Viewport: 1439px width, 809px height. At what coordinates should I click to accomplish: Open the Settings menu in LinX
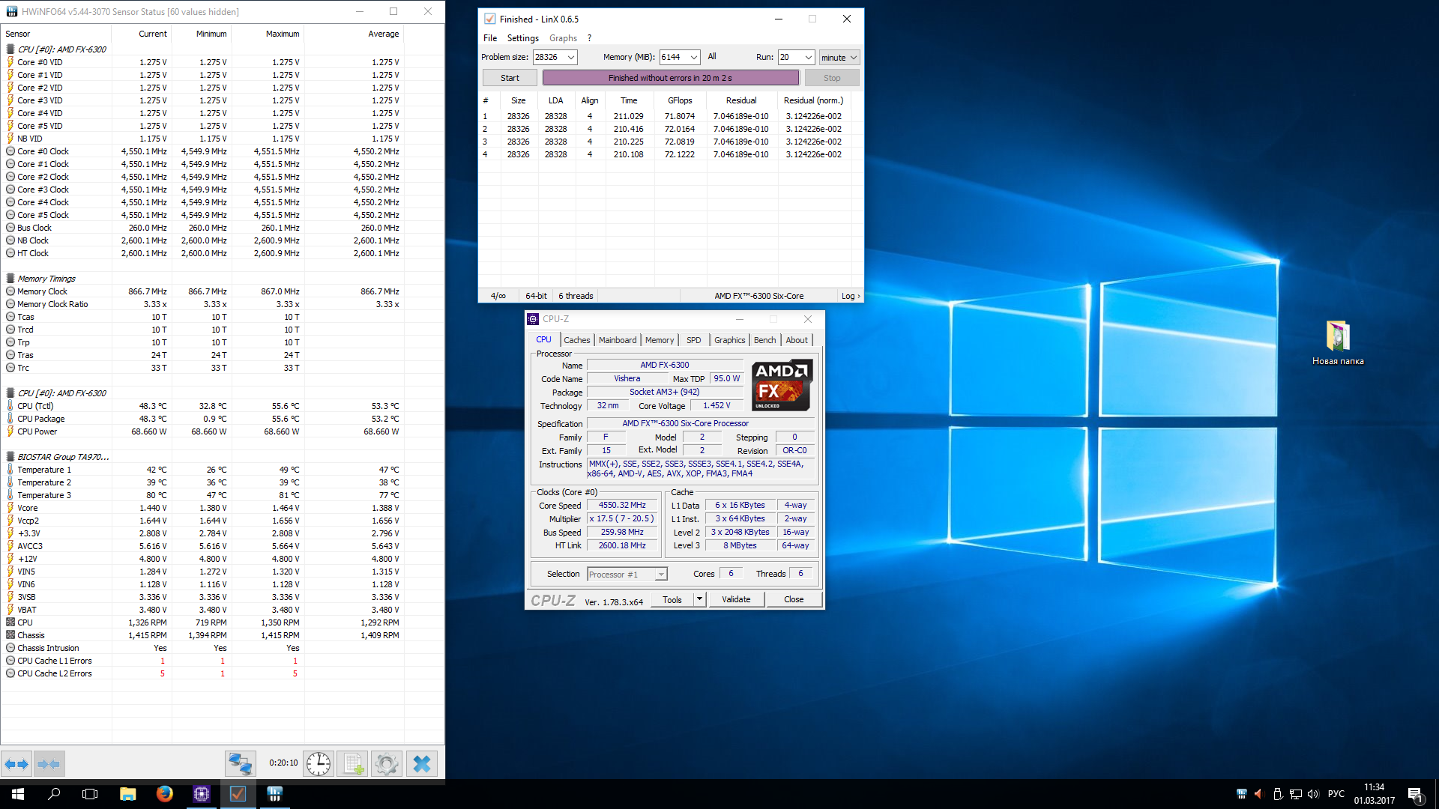522,38
